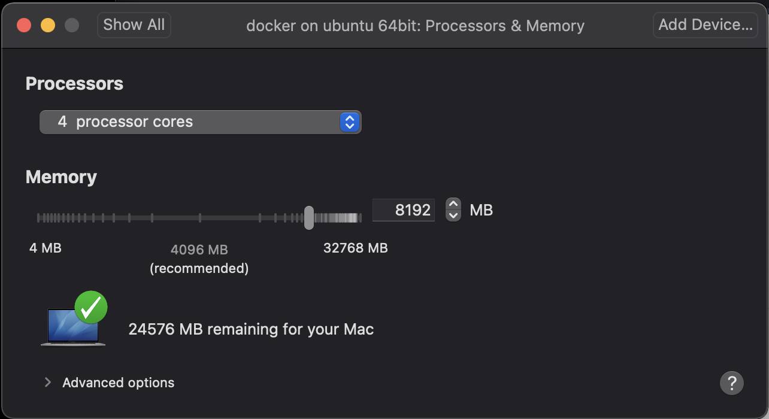
Task: Minimize the window with the yellow button
Action: click(48, 25)
